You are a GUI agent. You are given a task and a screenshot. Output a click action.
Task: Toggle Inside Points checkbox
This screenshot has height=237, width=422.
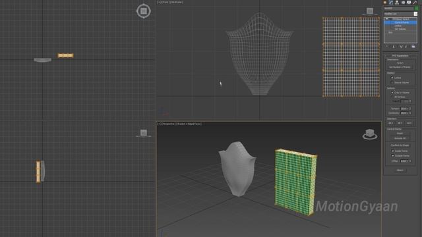[x=393, y=151]
